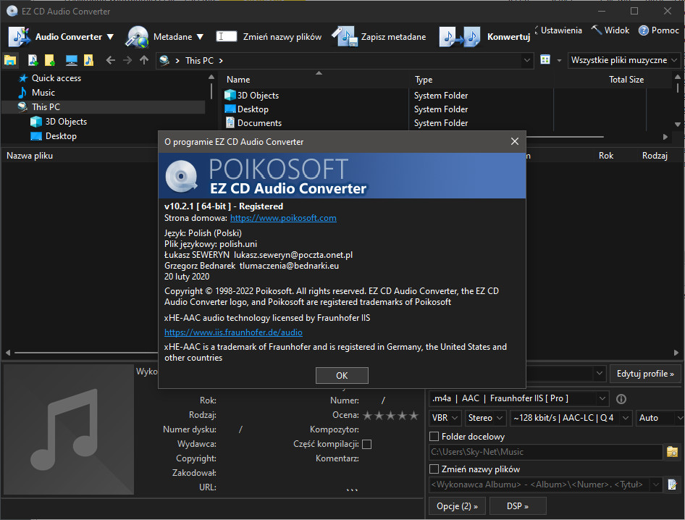Screen dimensions: 685x520
Task: Click the Zapisz metadane tag icon
Action: 345,37
